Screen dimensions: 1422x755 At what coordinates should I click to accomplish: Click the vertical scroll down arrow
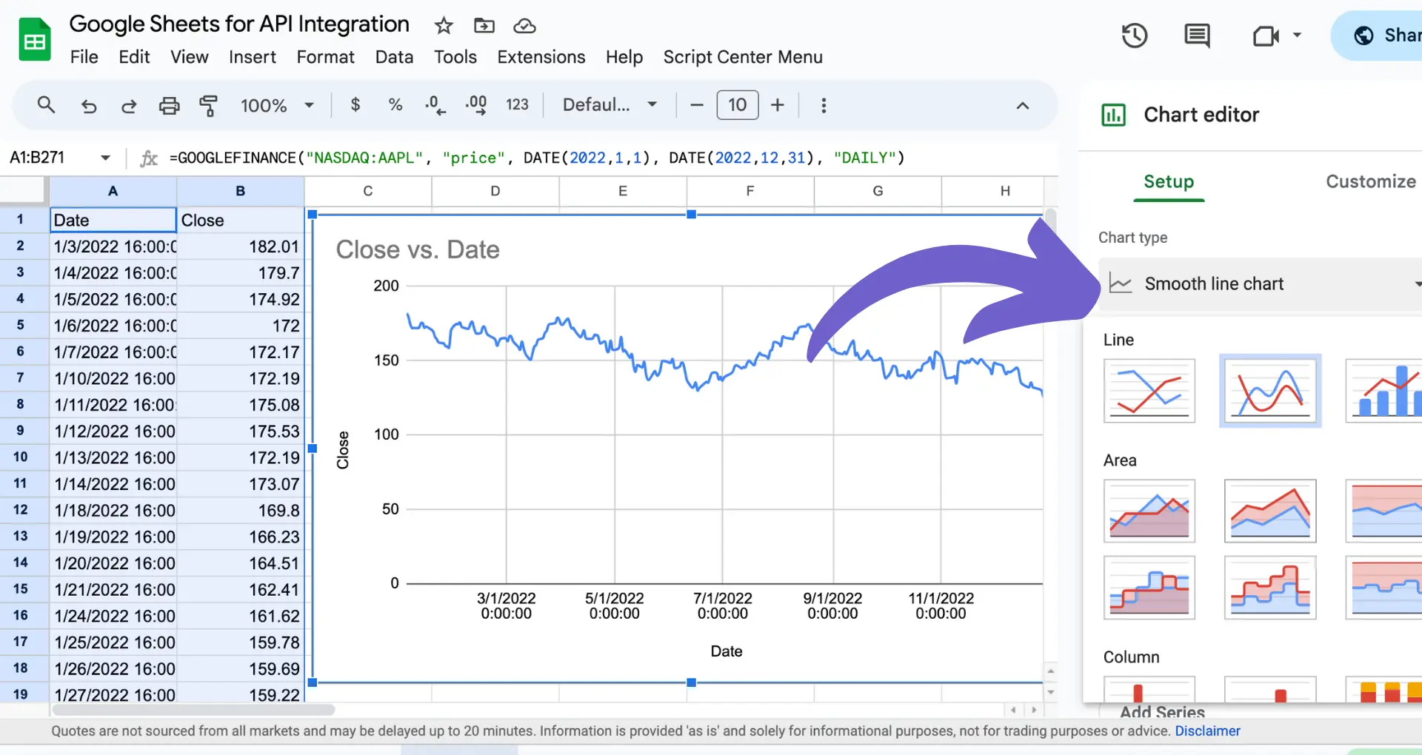point(1050,693)
